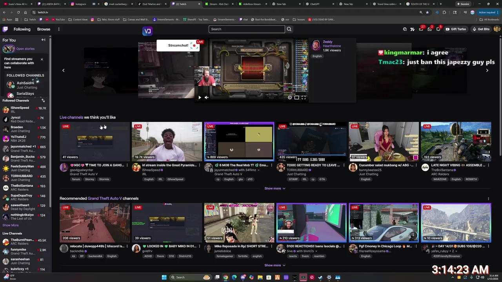This screenshot has height=282, width=502.
Task: Open Steam from the taskbar
Action: click(320, 277)
